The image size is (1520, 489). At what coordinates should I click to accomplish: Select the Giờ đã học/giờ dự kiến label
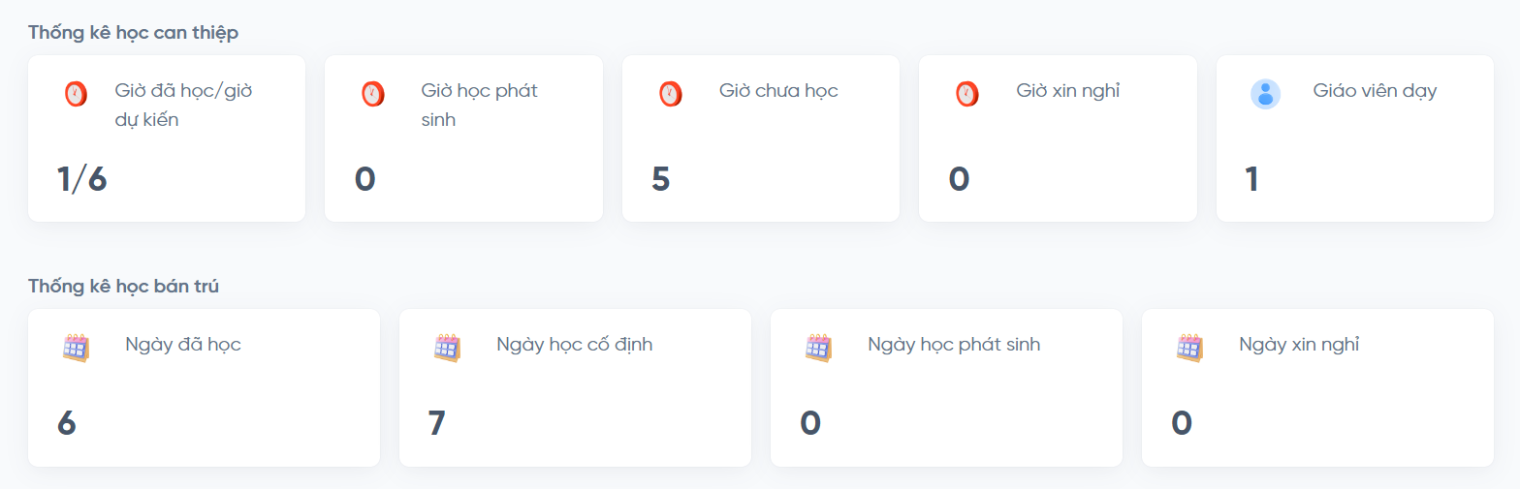pyautogui.click(x=183, y=105)
